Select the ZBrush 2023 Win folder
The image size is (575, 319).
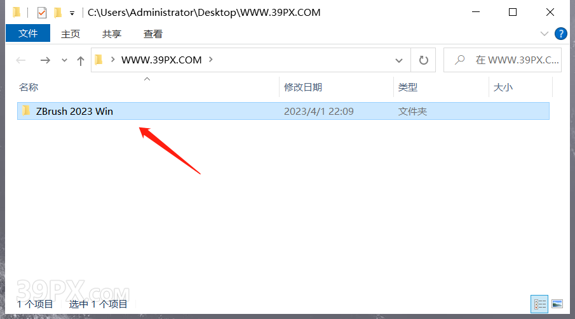pyautogui.click(x=283, y=111)
